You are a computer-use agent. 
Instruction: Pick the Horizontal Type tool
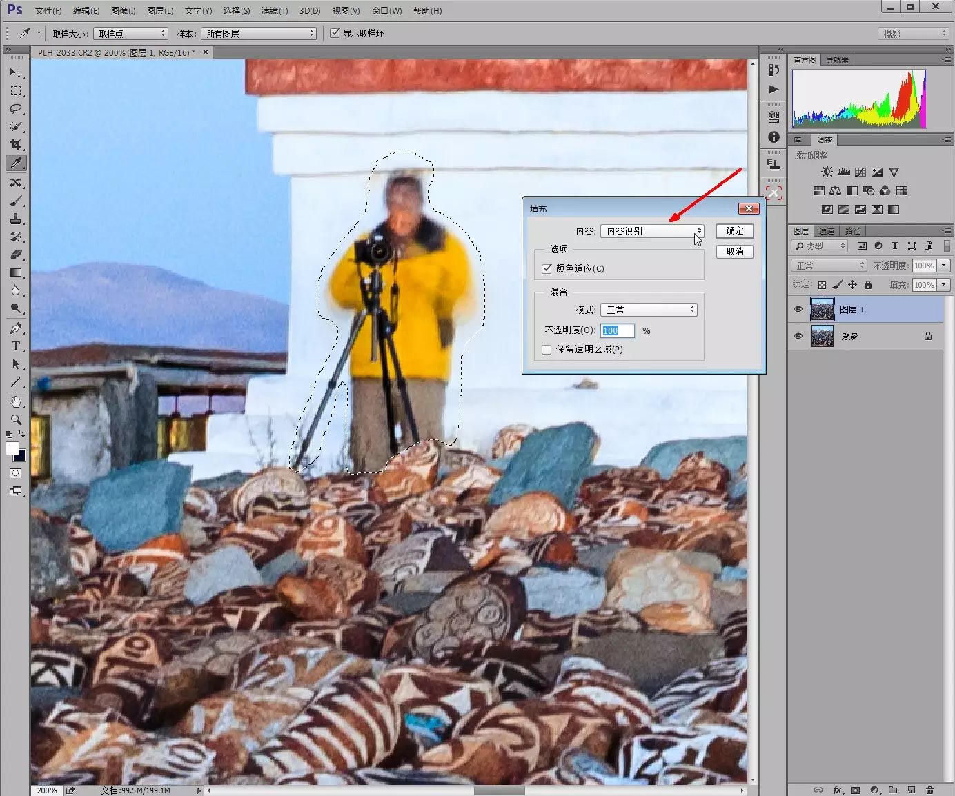tap(16, 346)
